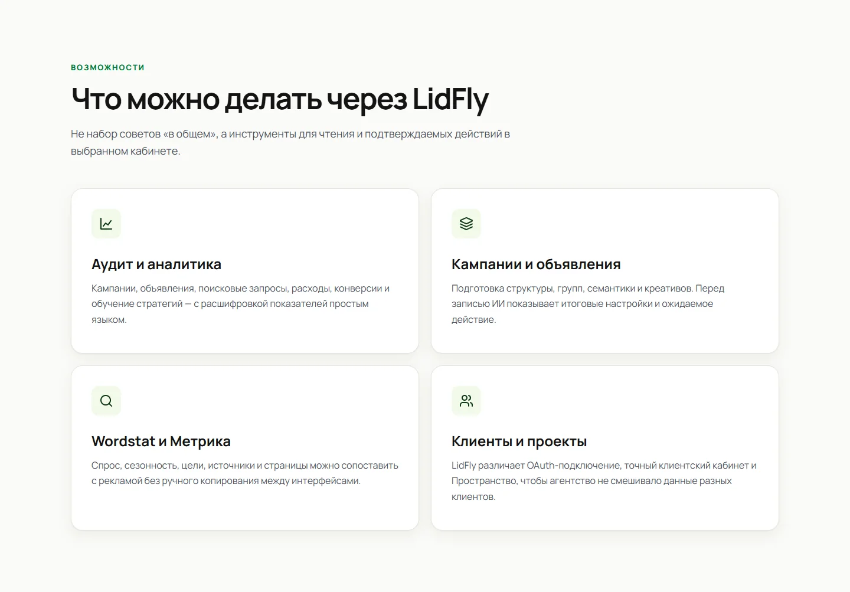Click the magnifier search icon in Wordstat card
The width and height of the screenshot is (850, 592).
(x=106, y=401)
